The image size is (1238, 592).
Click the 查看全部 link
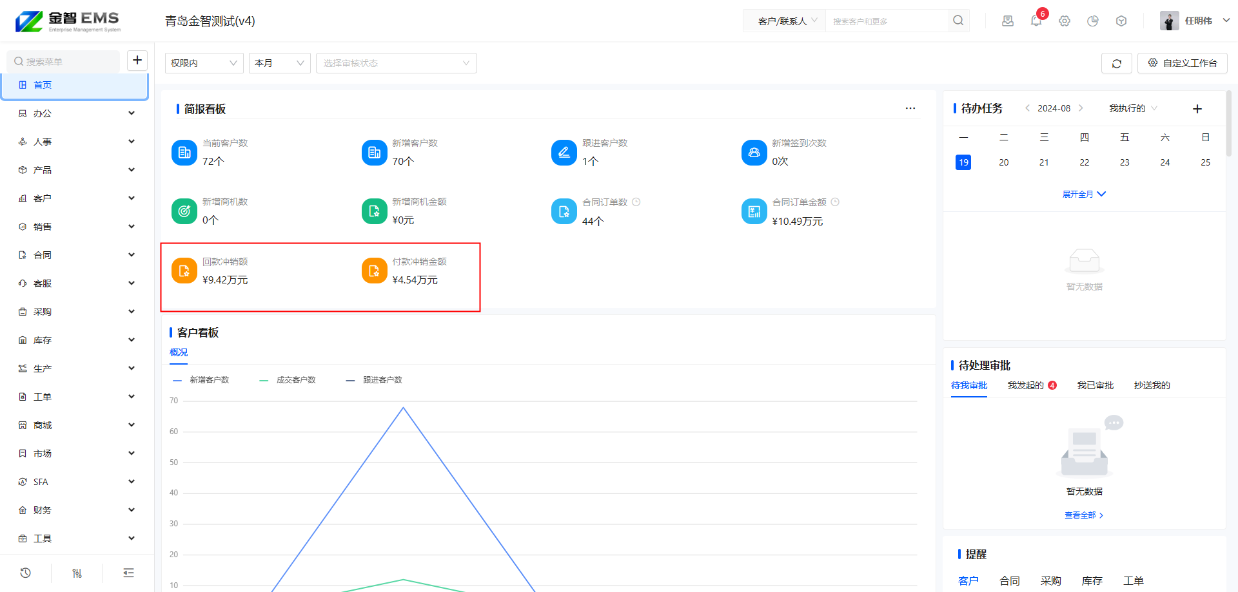[1084, 515]
